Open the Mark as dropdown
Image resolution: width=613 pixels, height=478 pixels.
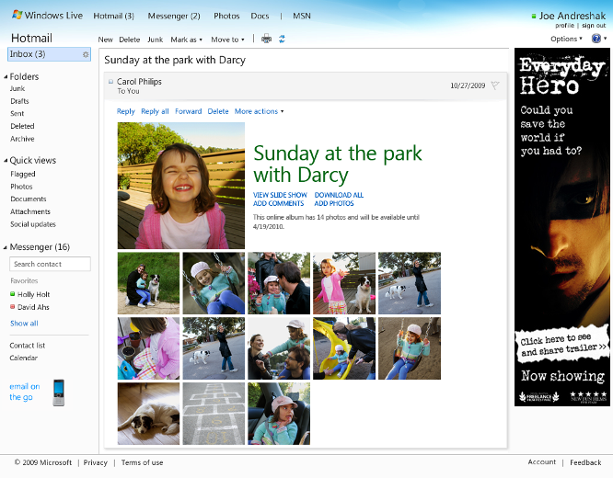[x=187, y=40]
